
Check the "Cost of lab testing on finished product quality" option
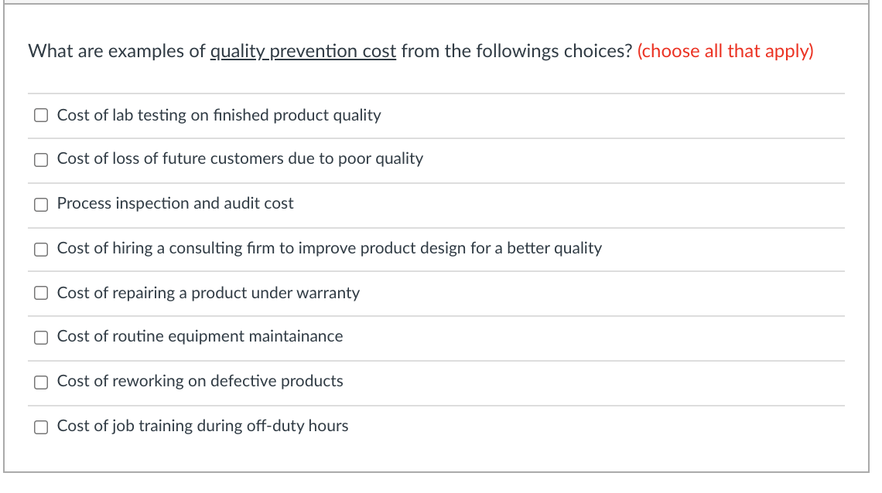tap(41, 115)
